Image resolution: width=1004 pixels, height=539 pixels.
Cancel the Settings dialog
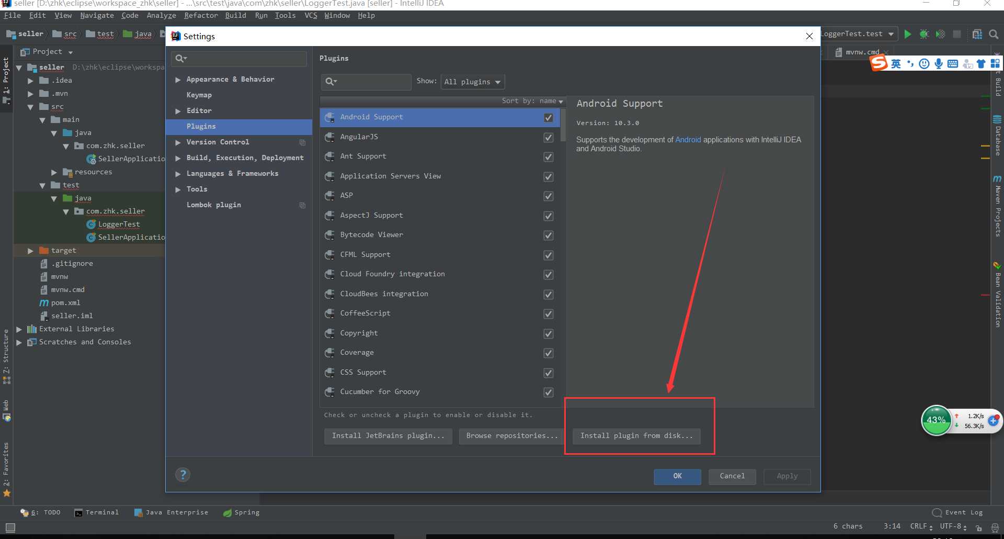732,476
